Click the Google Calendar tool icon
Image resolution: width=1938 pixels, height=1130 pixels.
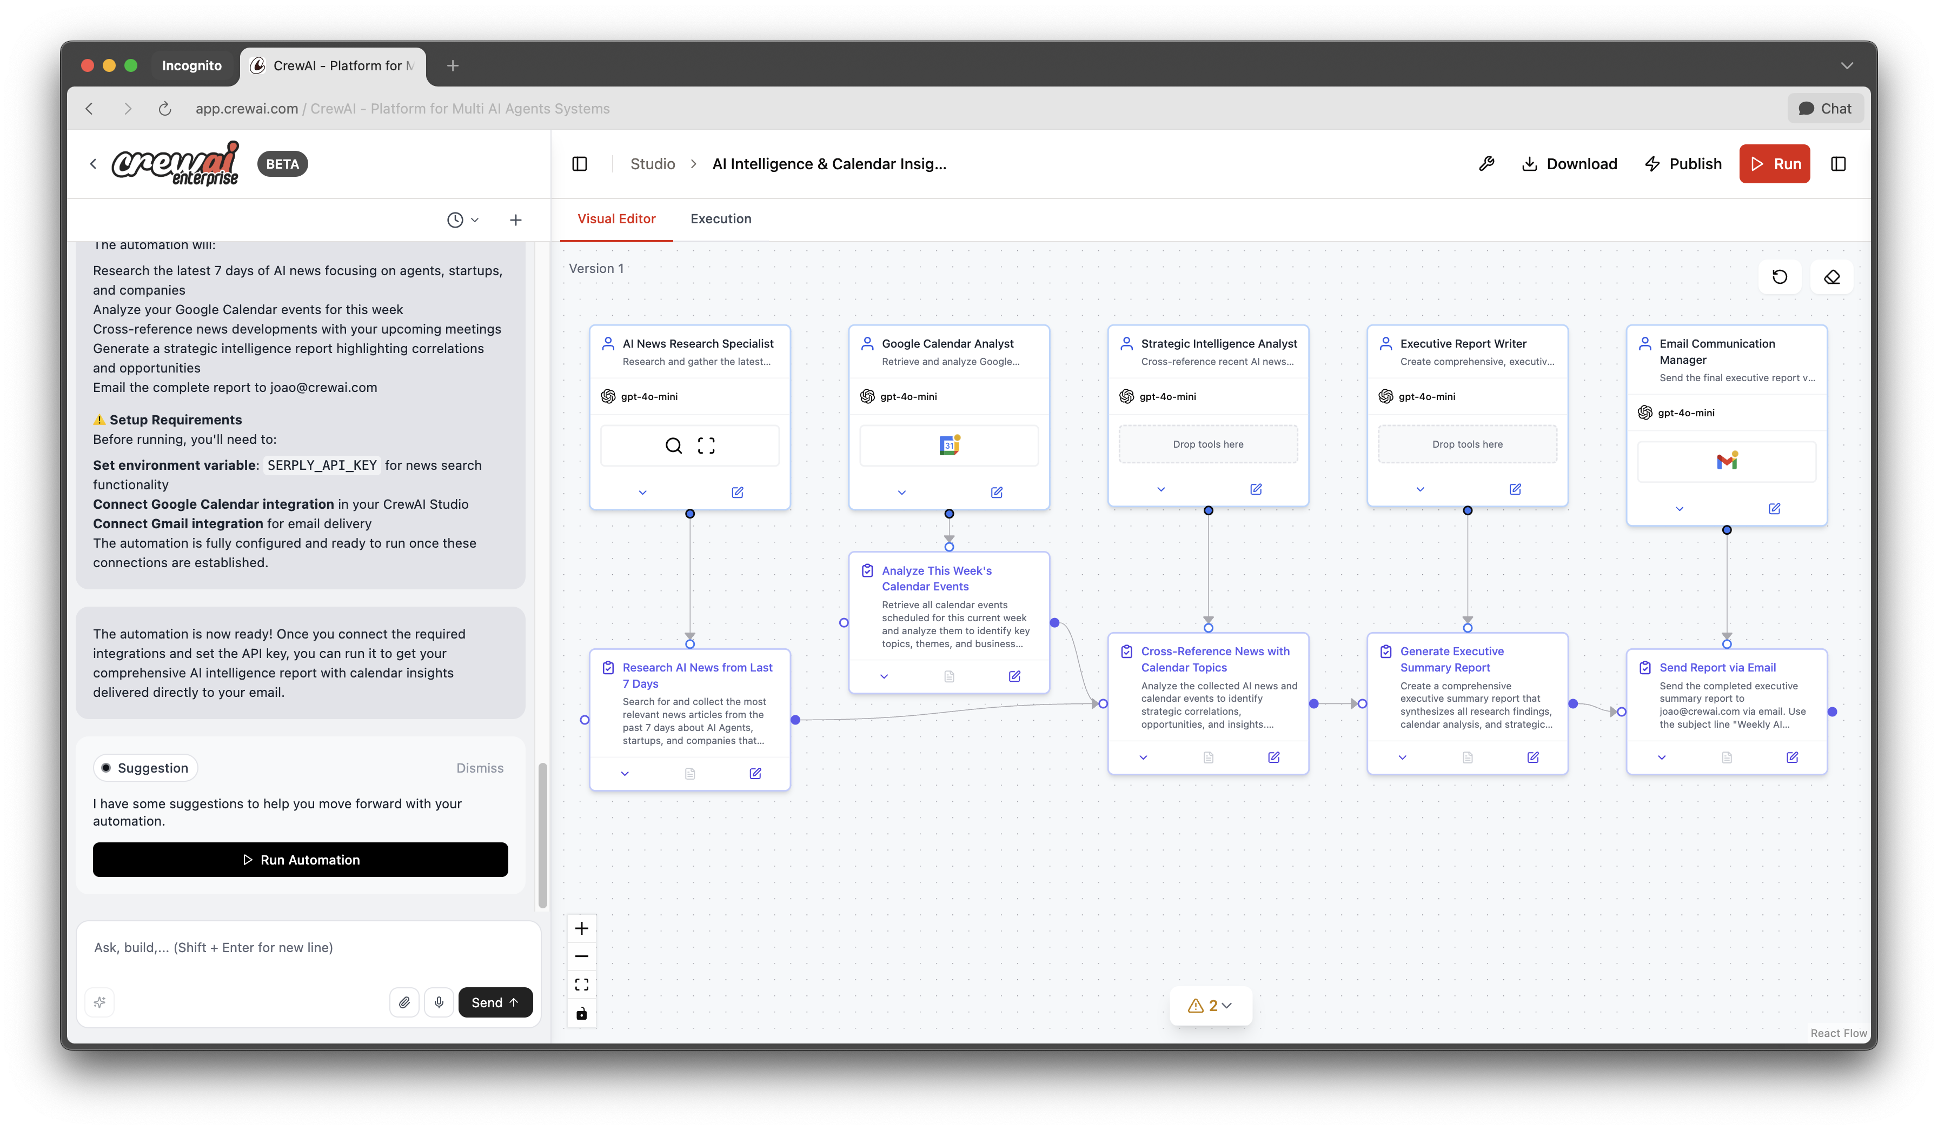coord(949,445)
